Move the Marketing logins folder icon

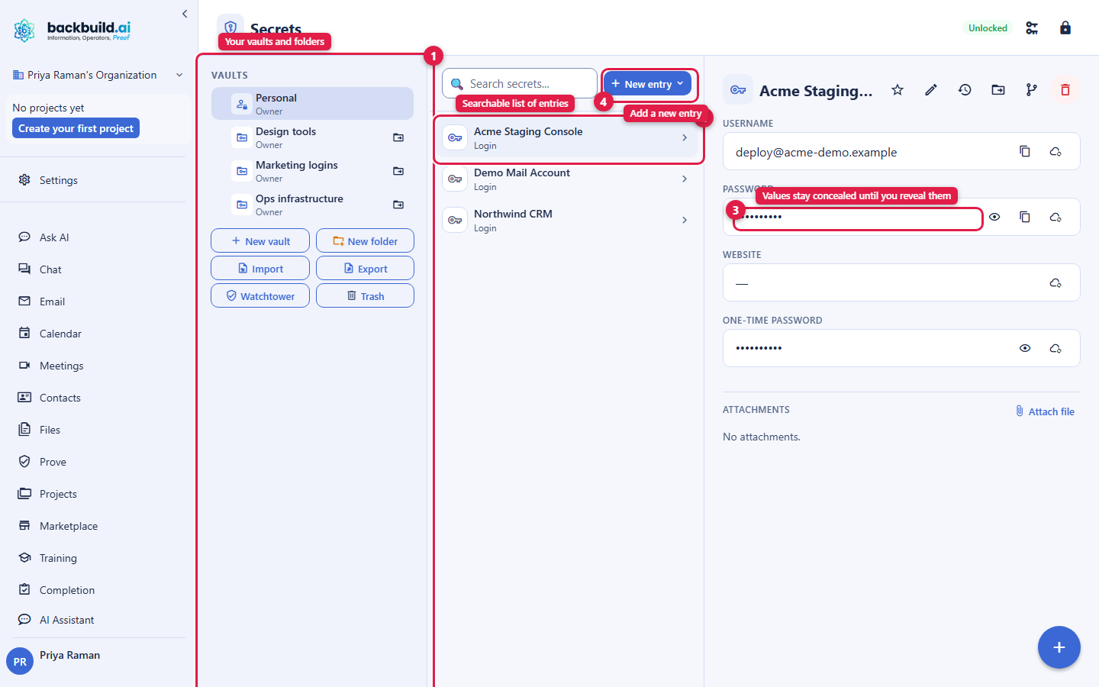pyautogui.click(x=398, y=171)
